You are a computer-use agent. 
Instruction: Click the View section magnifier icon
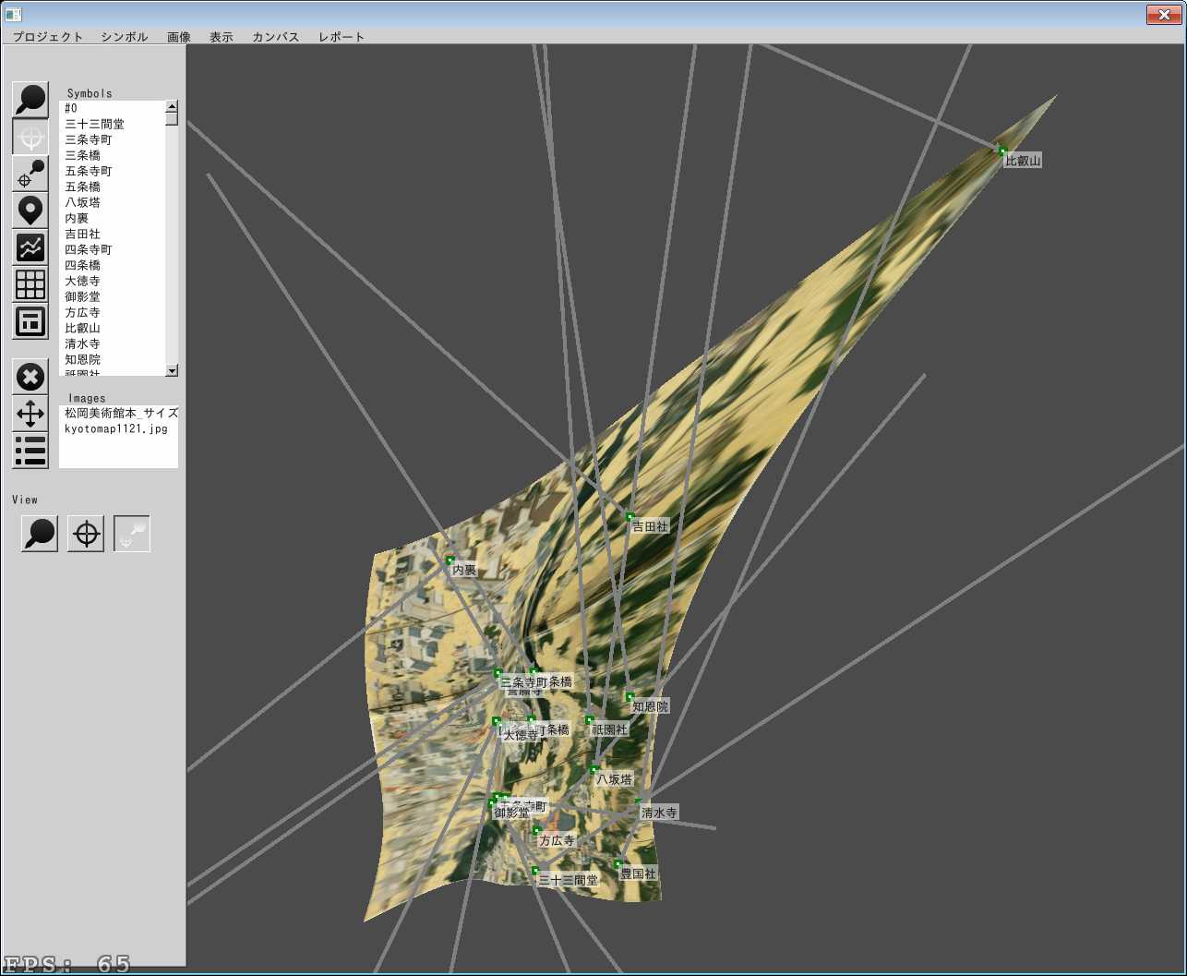[40, 534]
